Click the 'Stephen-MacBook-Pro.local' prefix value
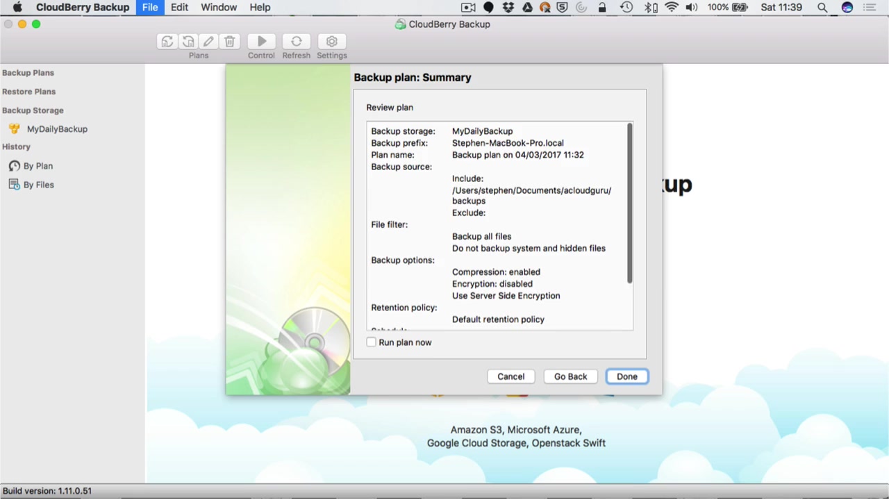Viewport: 889px width, 500px height. pos(508,143)
